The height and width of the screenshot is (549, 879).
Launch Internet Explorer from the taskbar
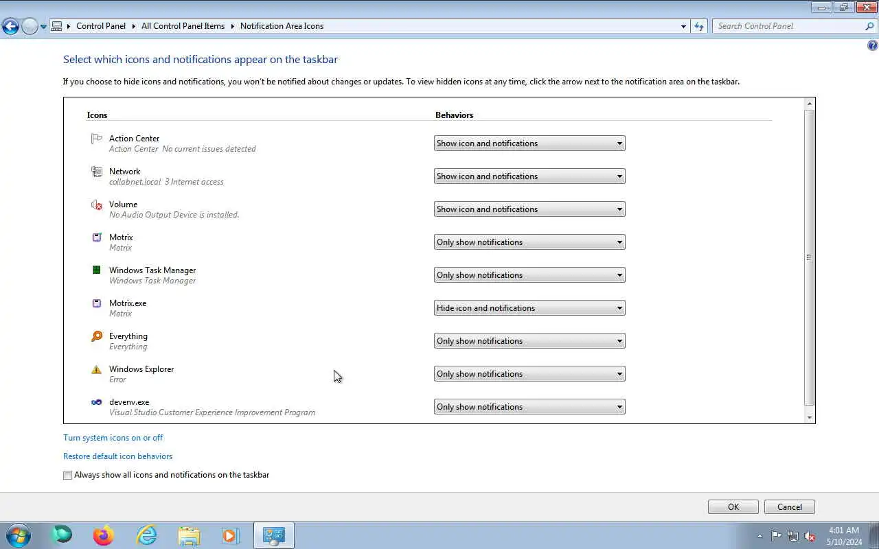146,535
